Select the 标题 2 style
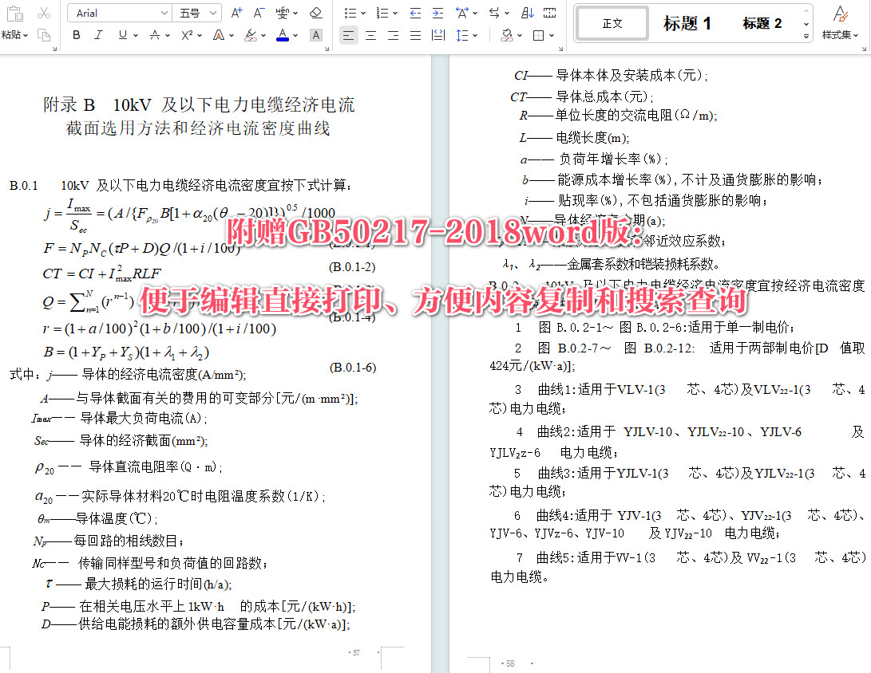Image resolution: width=871 pixels, height=673 pixels. [x=762, y=22]
